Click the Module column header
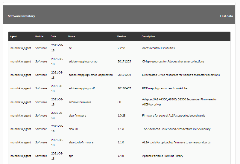 tap(39, 36)
